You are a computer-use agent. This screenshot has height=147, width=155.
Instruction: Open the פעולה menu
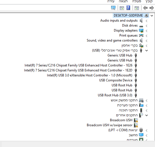tap(136, 1)
